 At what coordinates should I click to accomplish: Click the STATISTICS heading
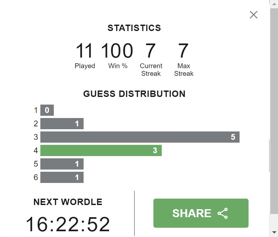(134, 28)
